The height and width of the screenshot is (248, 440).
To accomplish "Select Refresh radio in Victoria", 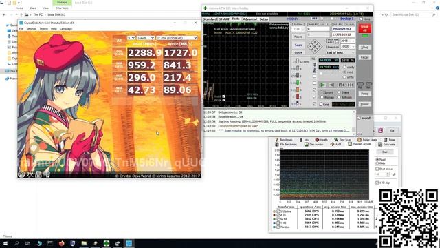I will (339, 97).
